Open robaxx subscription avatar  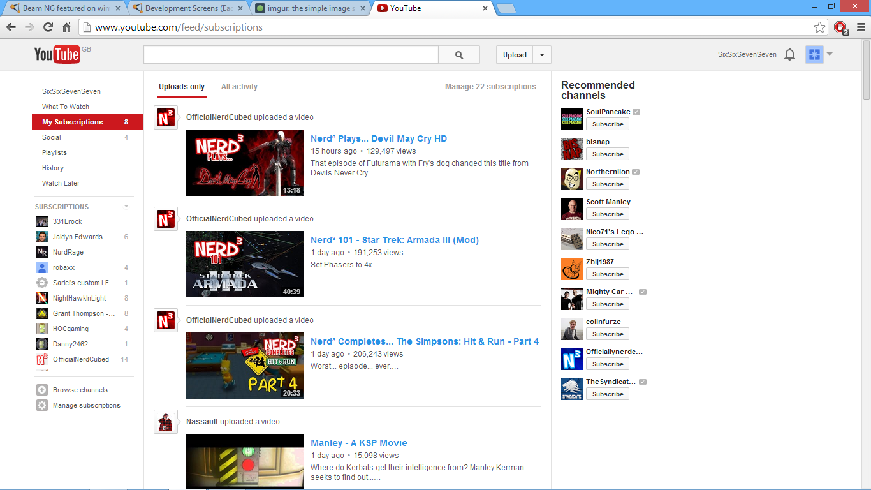click(x=42, y=267)
